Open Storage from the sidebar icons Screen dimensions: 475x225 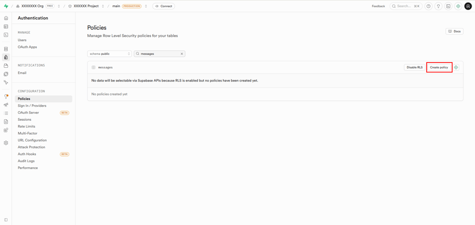point(6,66)
